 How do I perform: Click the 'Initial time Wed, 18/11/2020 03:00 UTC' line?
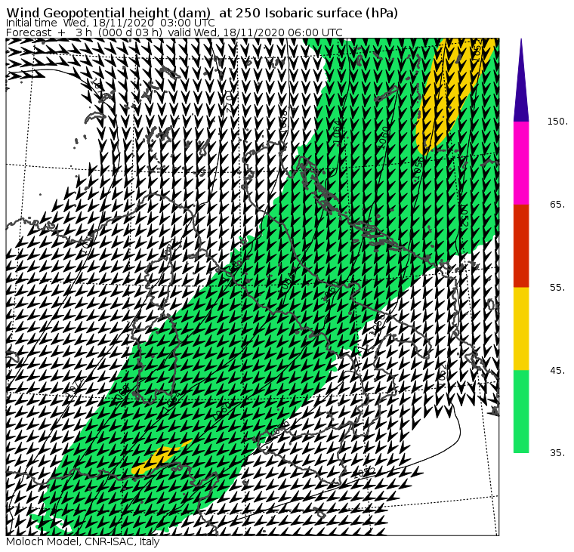pos(110,23)
